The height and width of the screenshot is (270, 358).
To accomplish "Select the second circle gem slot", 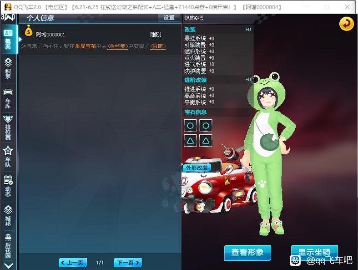I will point(206,125).
